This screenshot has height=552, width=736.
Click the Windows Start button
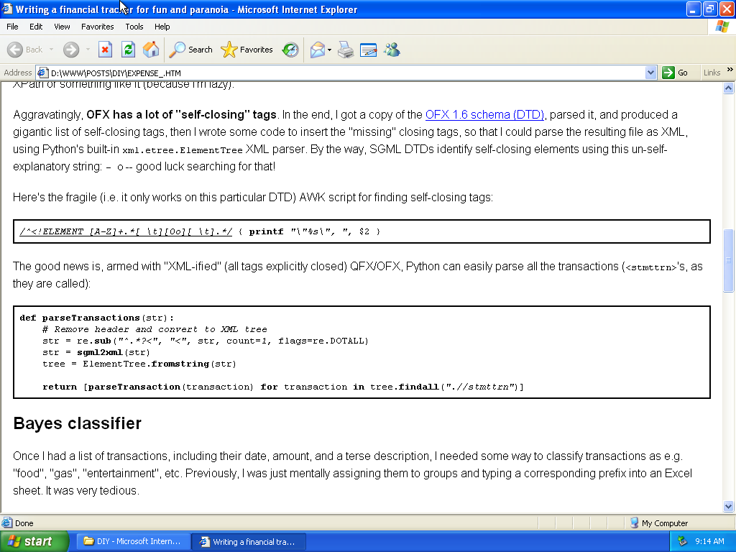pyautogui.click(x=34, y=541)
